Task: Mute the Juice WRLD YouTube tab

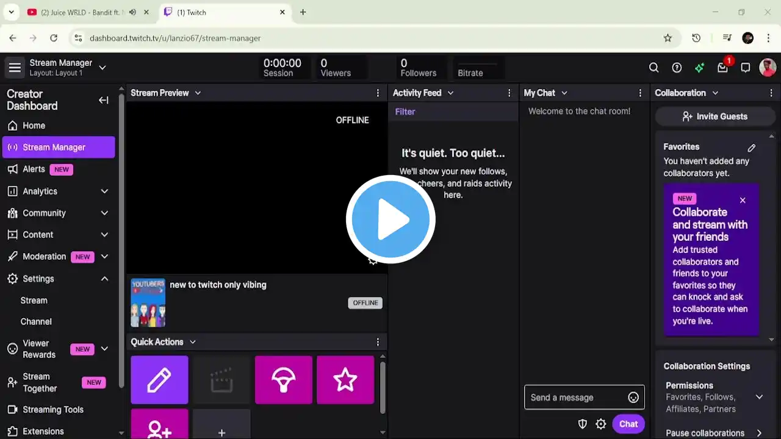Action: point(131,12)
